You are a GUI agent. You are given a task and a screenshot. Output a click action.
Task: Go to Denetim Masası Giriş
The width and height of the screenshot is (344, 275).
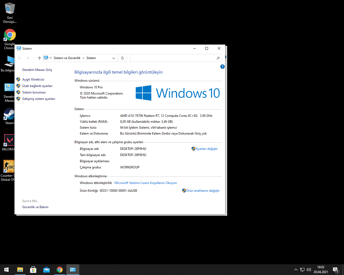[37, 70]
